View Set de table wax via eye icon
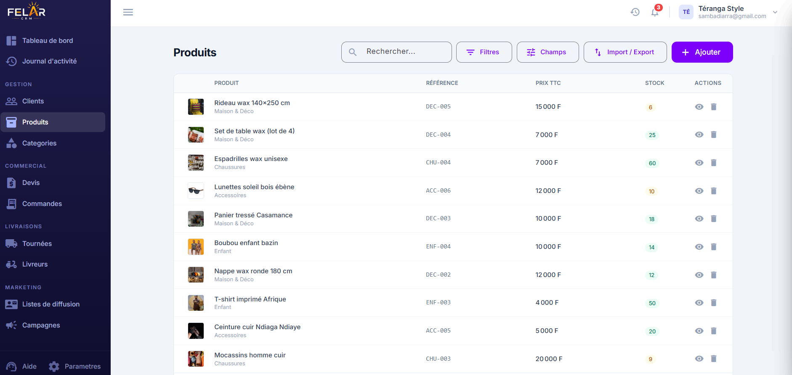Image resolution: width=792 pixels, height=375 pixels. pyautogui.click(x=699, y=135)
